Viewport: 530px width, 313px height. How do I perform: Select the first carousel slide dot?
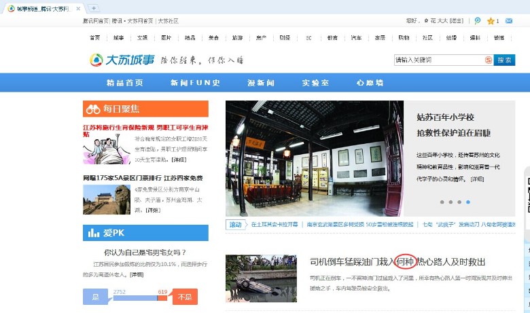442,202
